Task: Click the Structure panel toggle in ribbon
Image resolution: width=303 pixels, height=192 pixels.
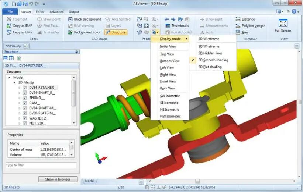Action: coord(116,32)
